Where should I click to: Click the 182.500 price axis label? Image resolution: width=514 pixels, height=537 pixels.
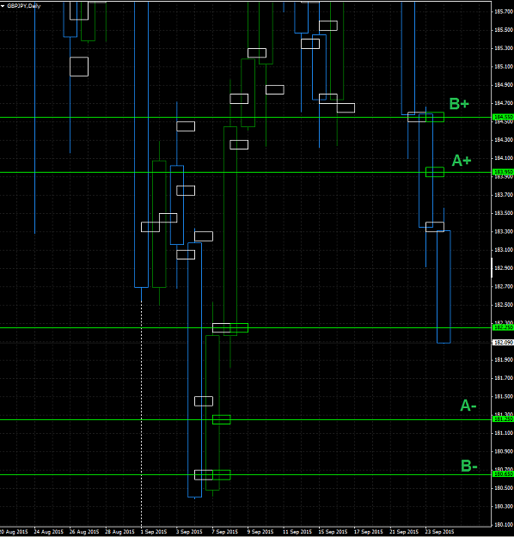[x=504, y=305]
